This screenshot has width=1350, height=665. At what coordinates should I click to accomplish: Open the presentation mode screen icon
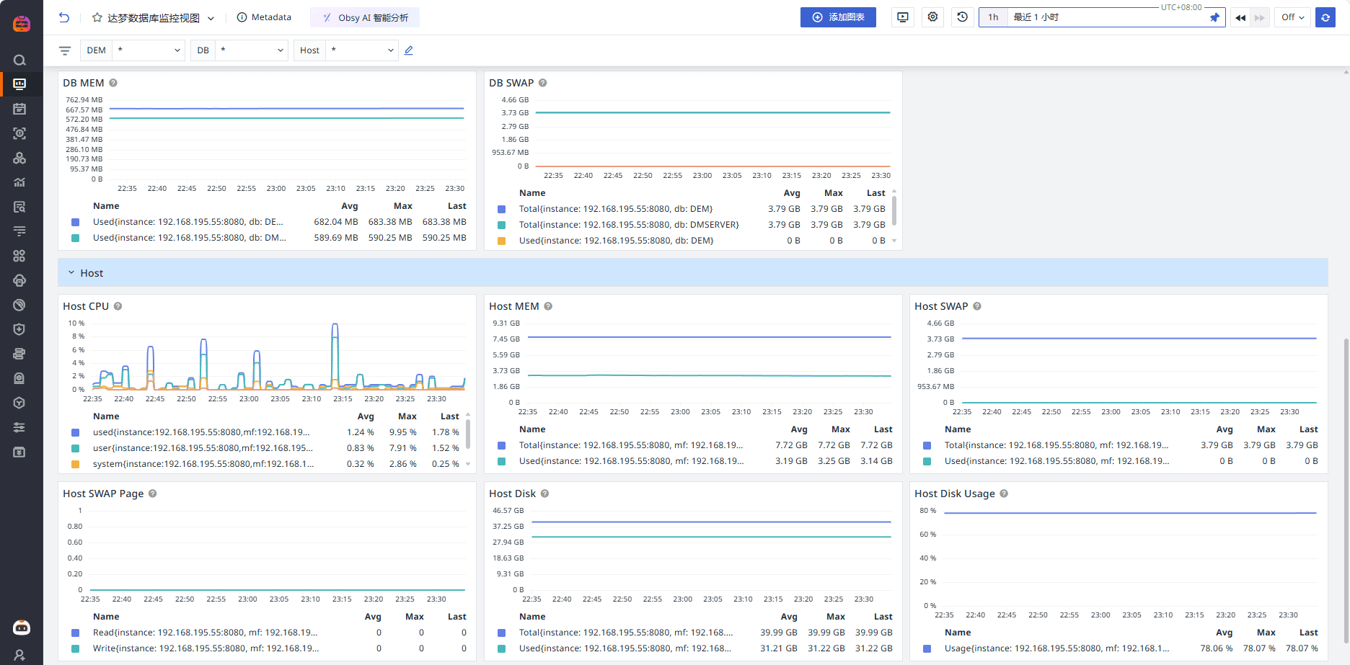[x=902, y=17]
